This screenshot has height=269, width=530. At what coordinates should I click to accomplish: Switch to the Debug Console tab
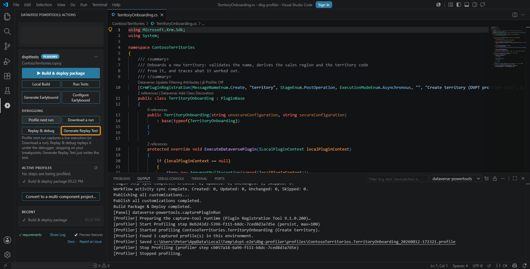[171, 179]
